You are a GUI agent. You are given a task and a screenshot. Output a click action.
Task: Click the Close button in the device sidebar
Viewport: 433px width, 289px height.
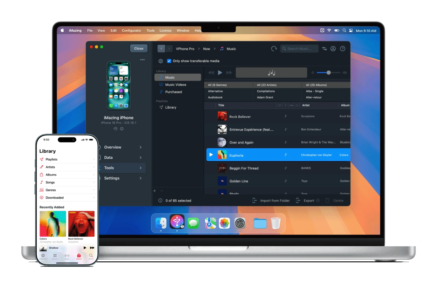[139, 49]
